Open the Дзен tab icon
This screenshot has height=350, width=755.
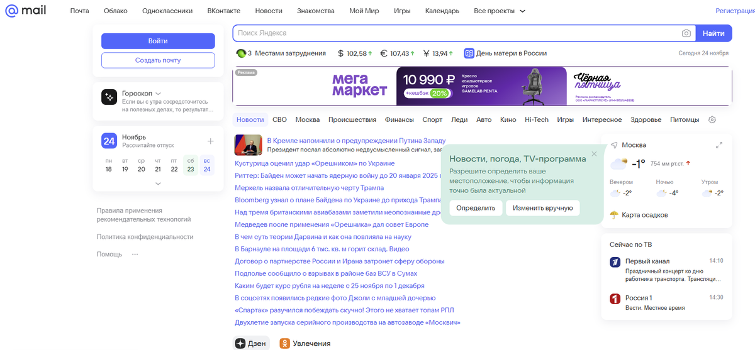tap(240, 344)
